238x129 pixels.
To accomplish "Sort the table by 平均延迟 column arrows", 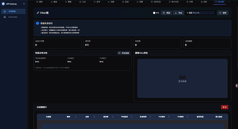I will pos(131,117).
